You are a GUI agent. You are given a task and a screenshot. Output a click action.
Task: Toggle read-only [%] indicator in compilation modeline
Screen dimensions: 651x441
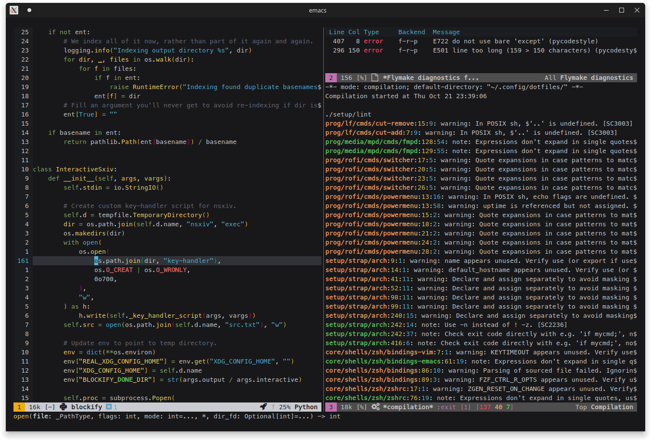coord(362,407)
